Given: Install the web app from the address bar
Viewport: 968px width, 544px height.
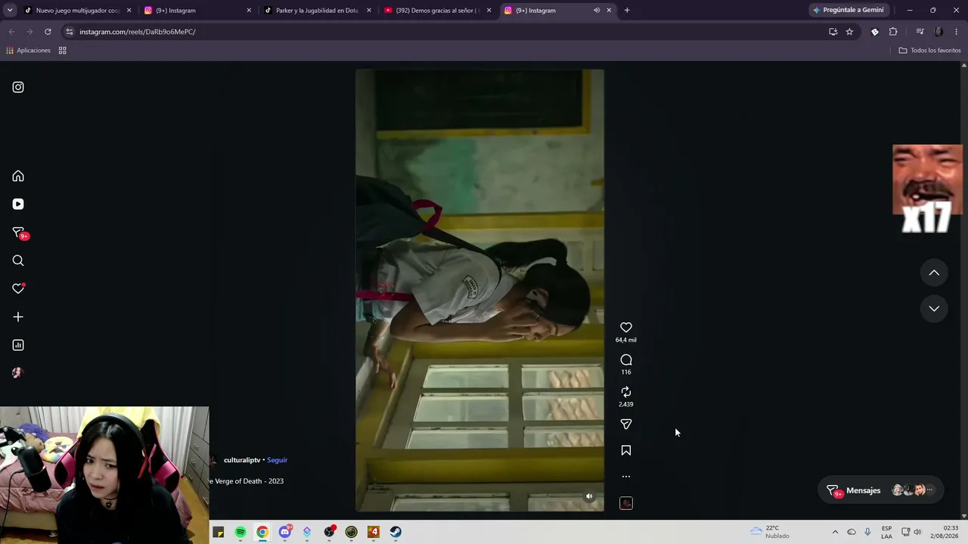Looking at the screenshot, I should (x=833, y=32).
